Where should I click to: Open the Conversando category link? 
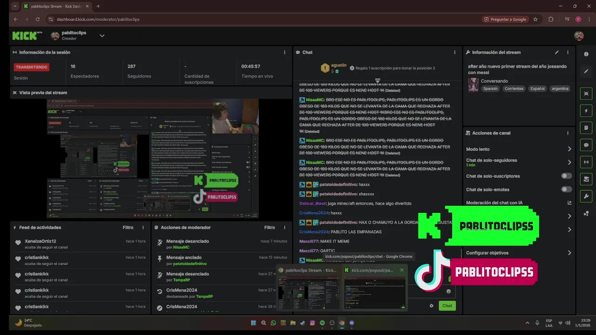click(x=494, y=81)
